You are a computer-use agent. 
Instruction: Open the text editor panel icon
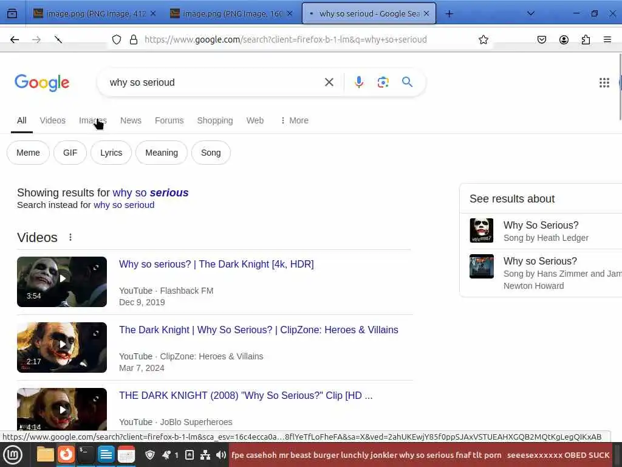pos(106,455)
